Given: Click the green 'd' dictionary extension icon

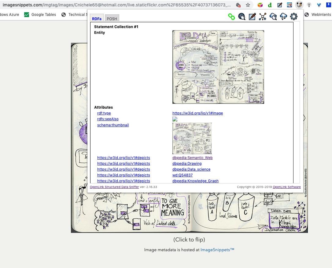Looking at the screenshot, I should point(270,5).
